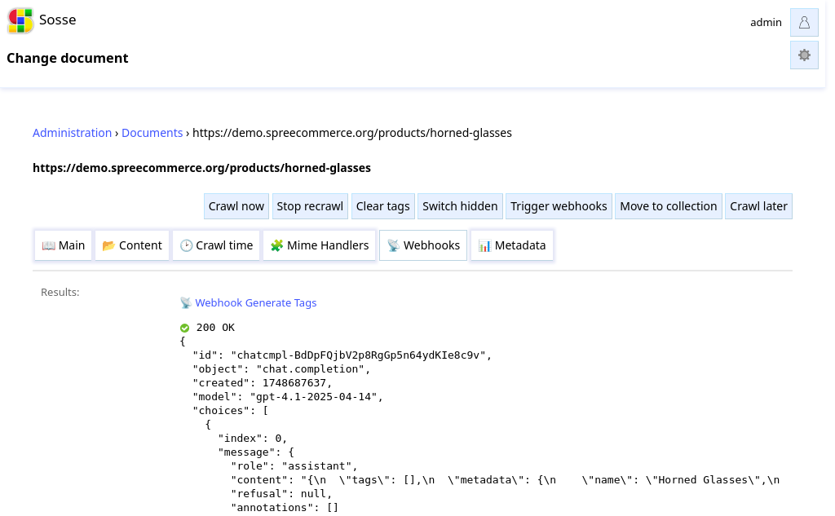
Task: Click the "index": 0 line
Action: (x=253, y=439)
